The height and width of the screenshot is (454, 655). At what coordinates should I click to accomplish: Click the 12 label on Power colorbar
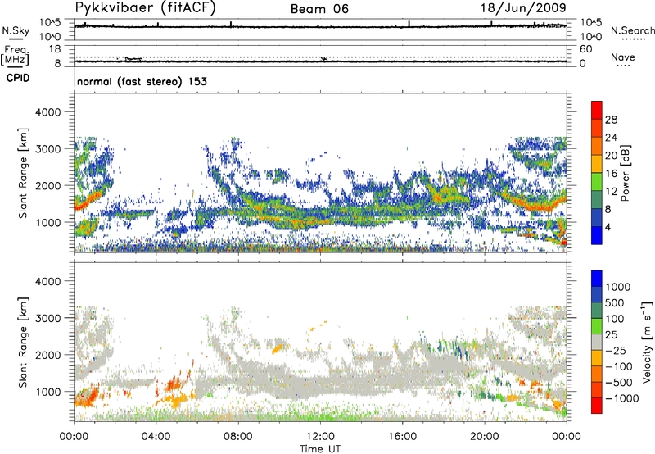tap(611, 192)
